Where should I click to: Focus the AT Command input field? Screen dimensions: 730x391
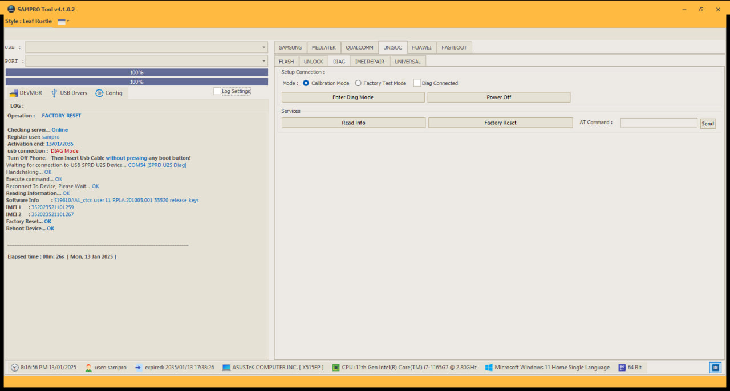click(659, 123)
